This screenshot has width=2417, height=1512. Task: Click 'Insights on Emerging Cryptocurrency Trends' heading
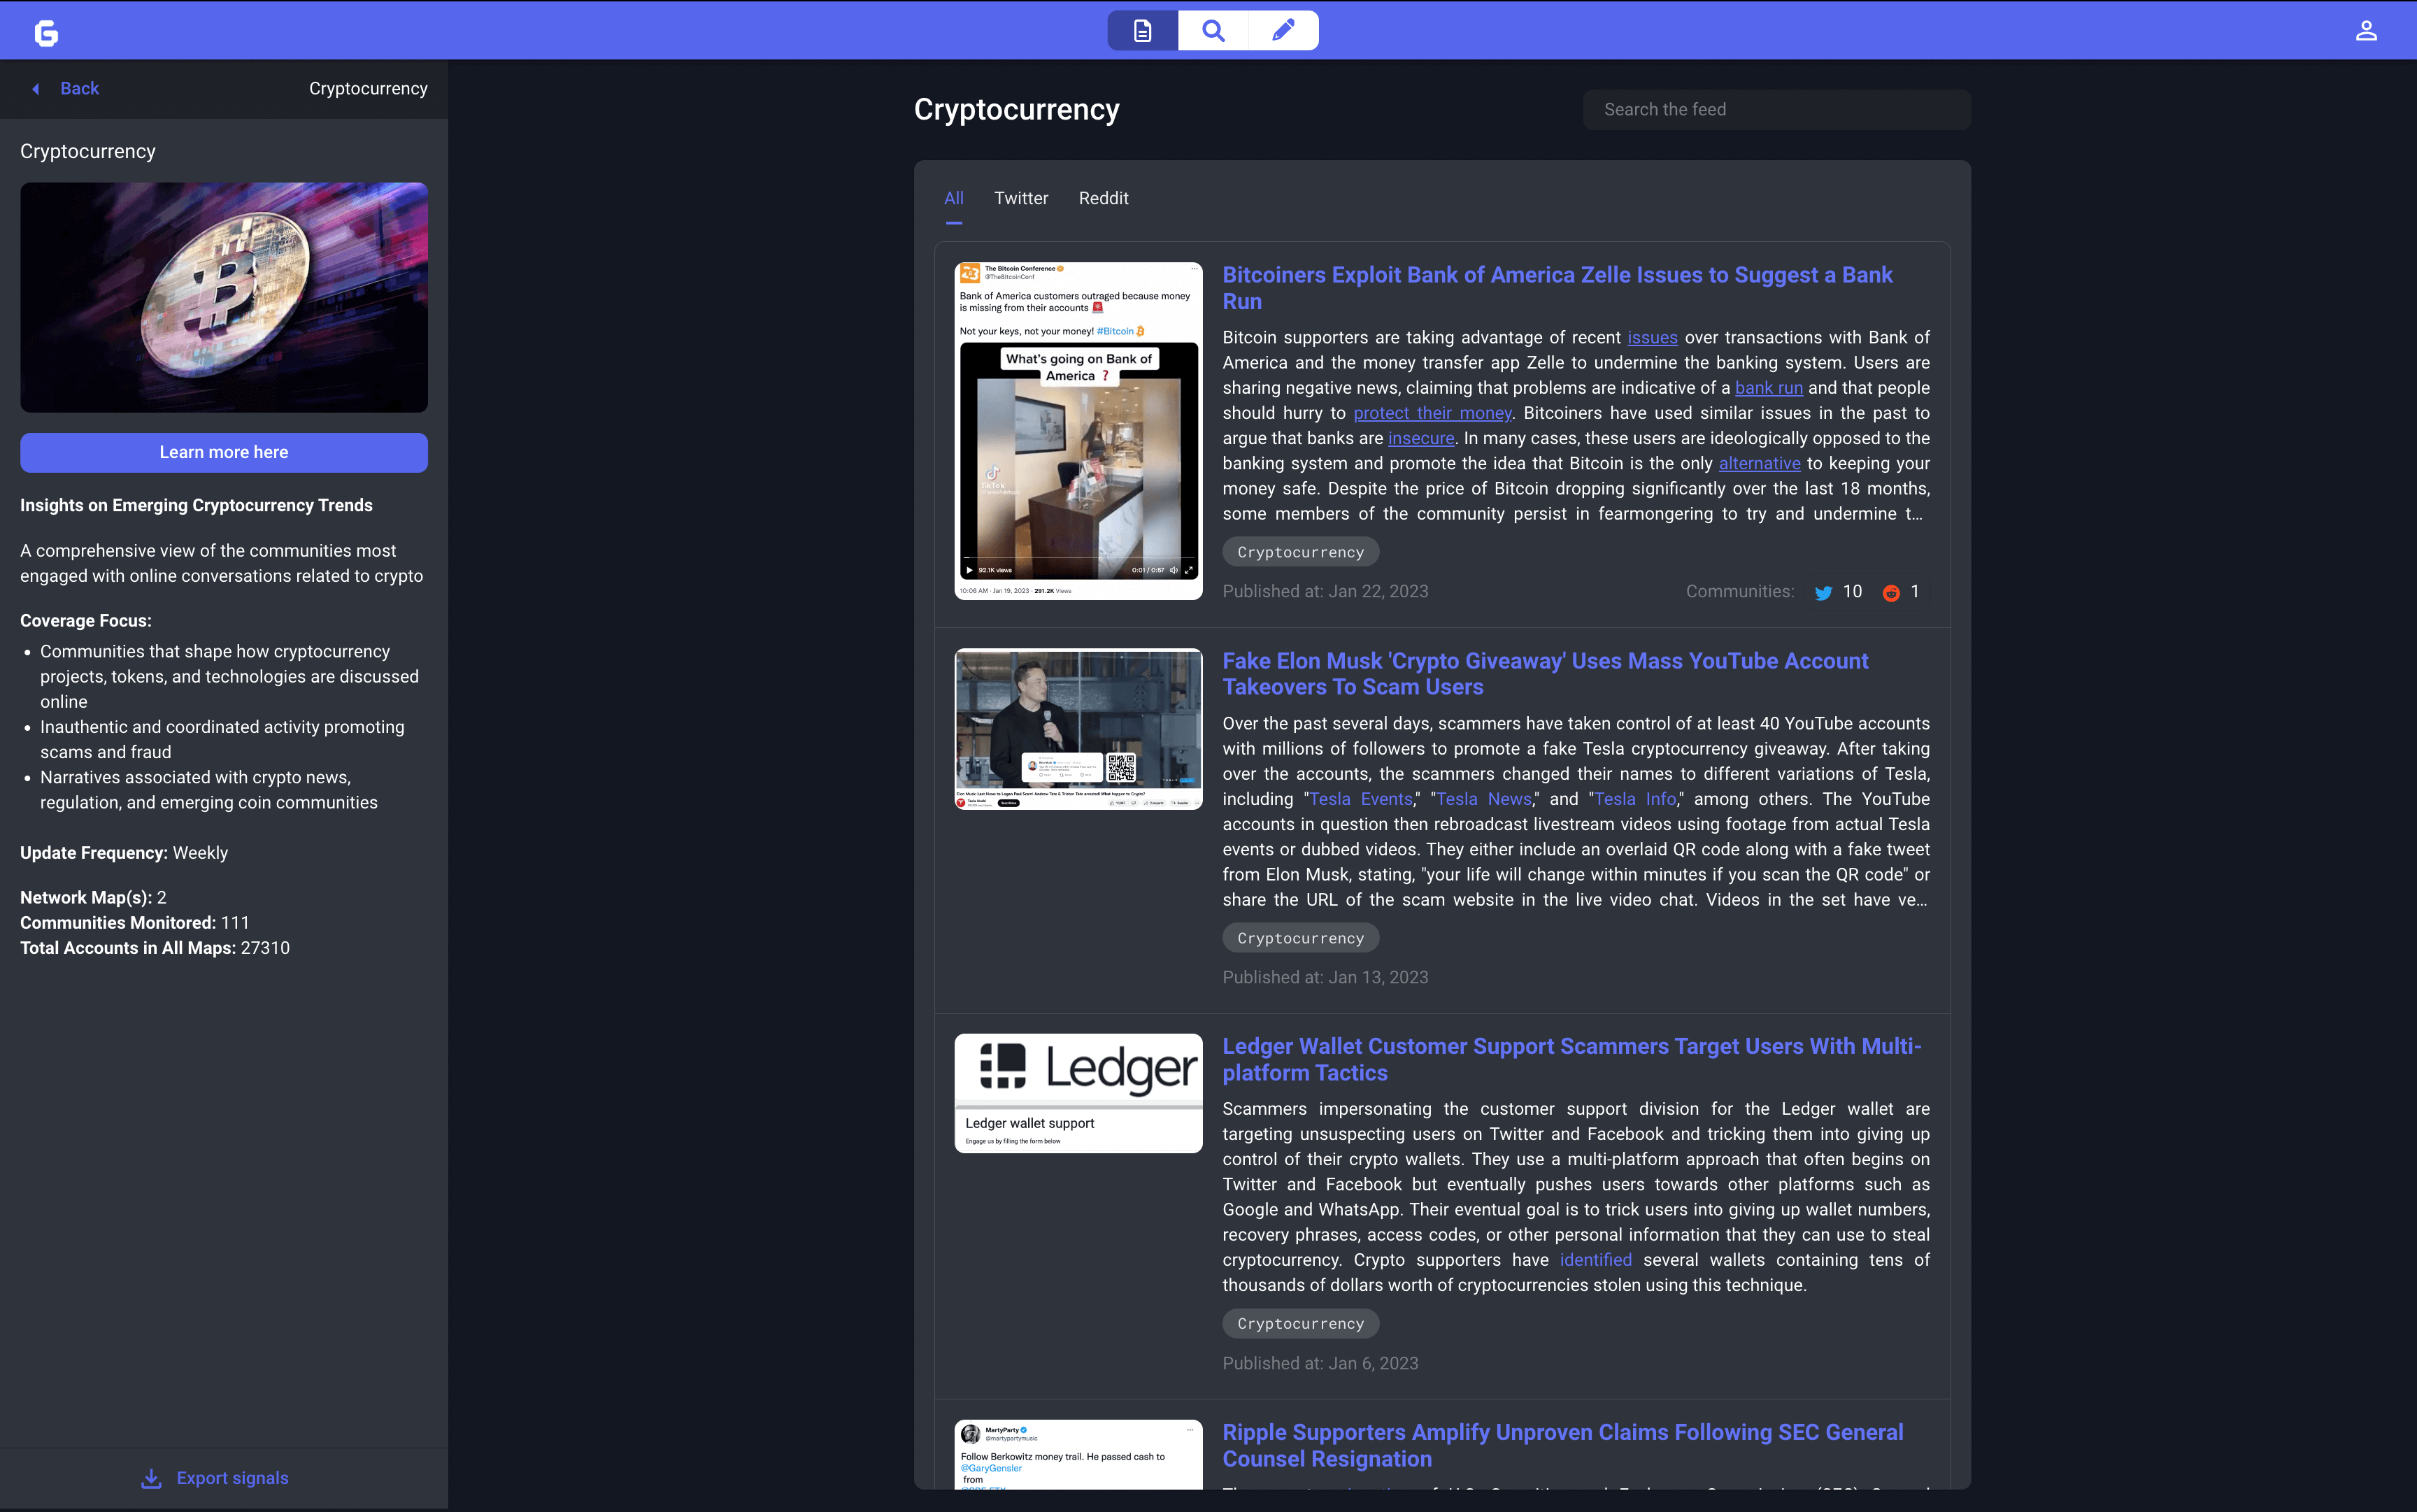point(196,505)
